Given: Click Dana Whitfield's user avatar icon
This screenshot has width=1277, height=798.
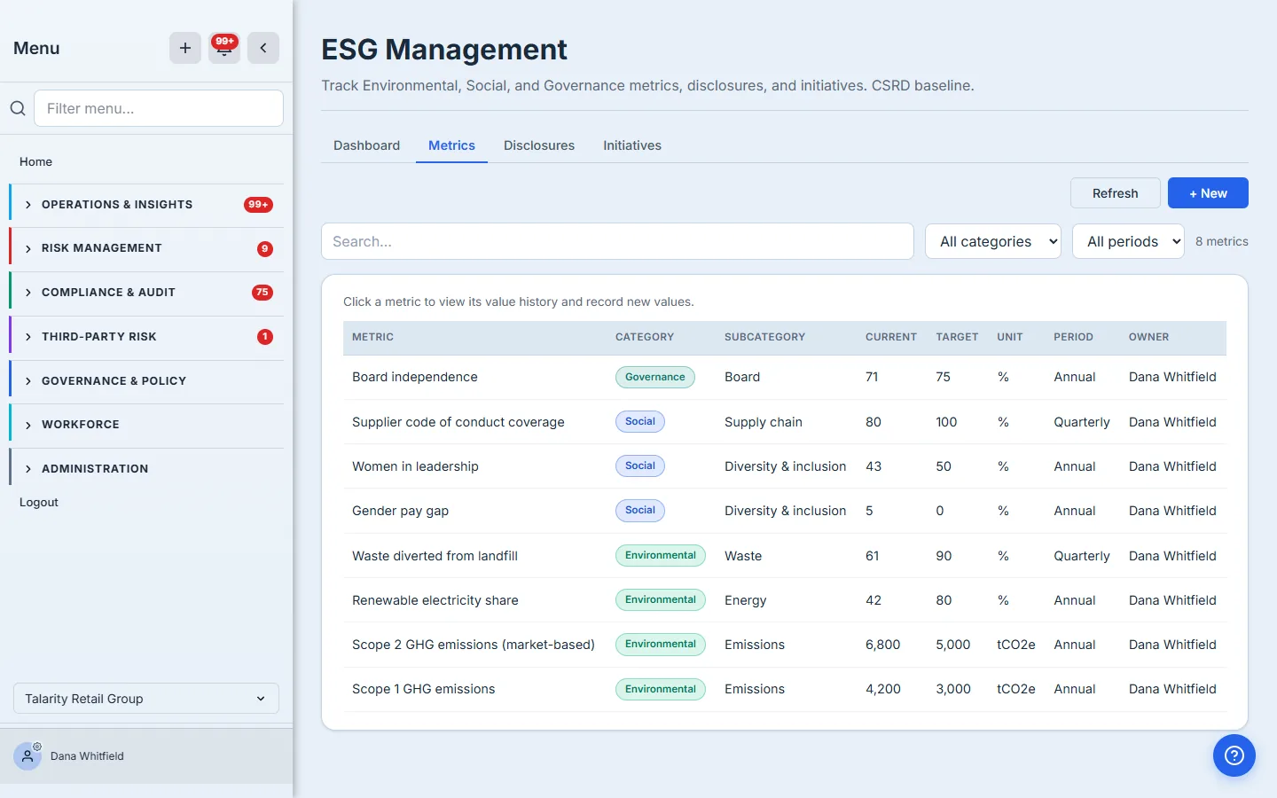Looking at the screenshot, I should pos(27,755).
